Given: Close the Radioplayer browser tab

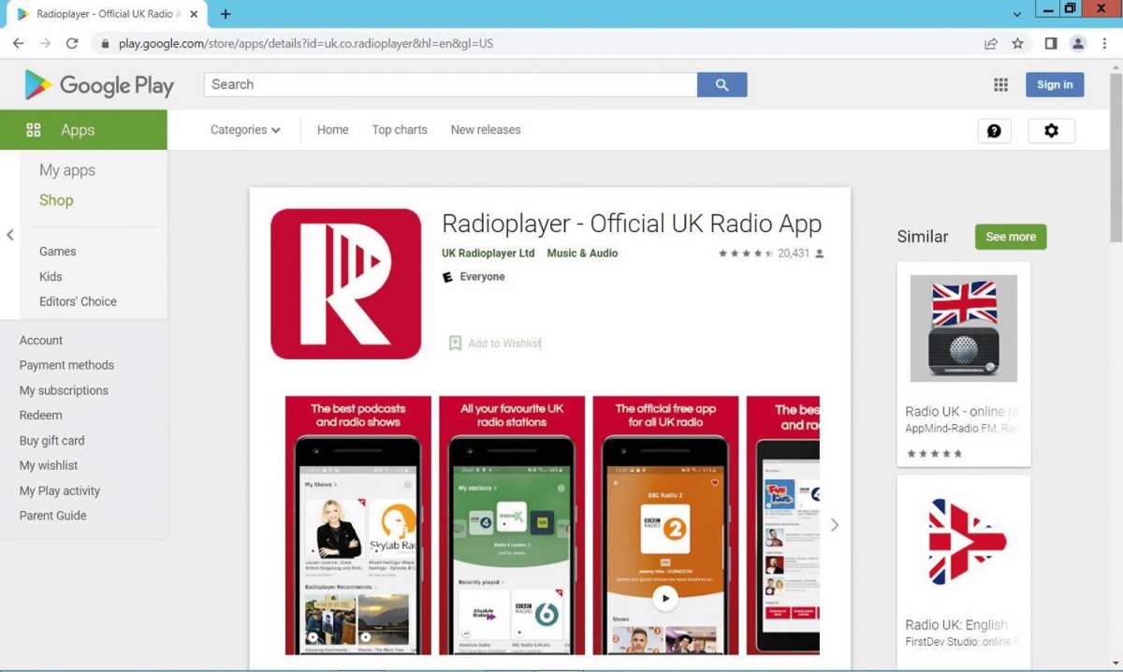Looking at the screenshot, I should 194,14.
